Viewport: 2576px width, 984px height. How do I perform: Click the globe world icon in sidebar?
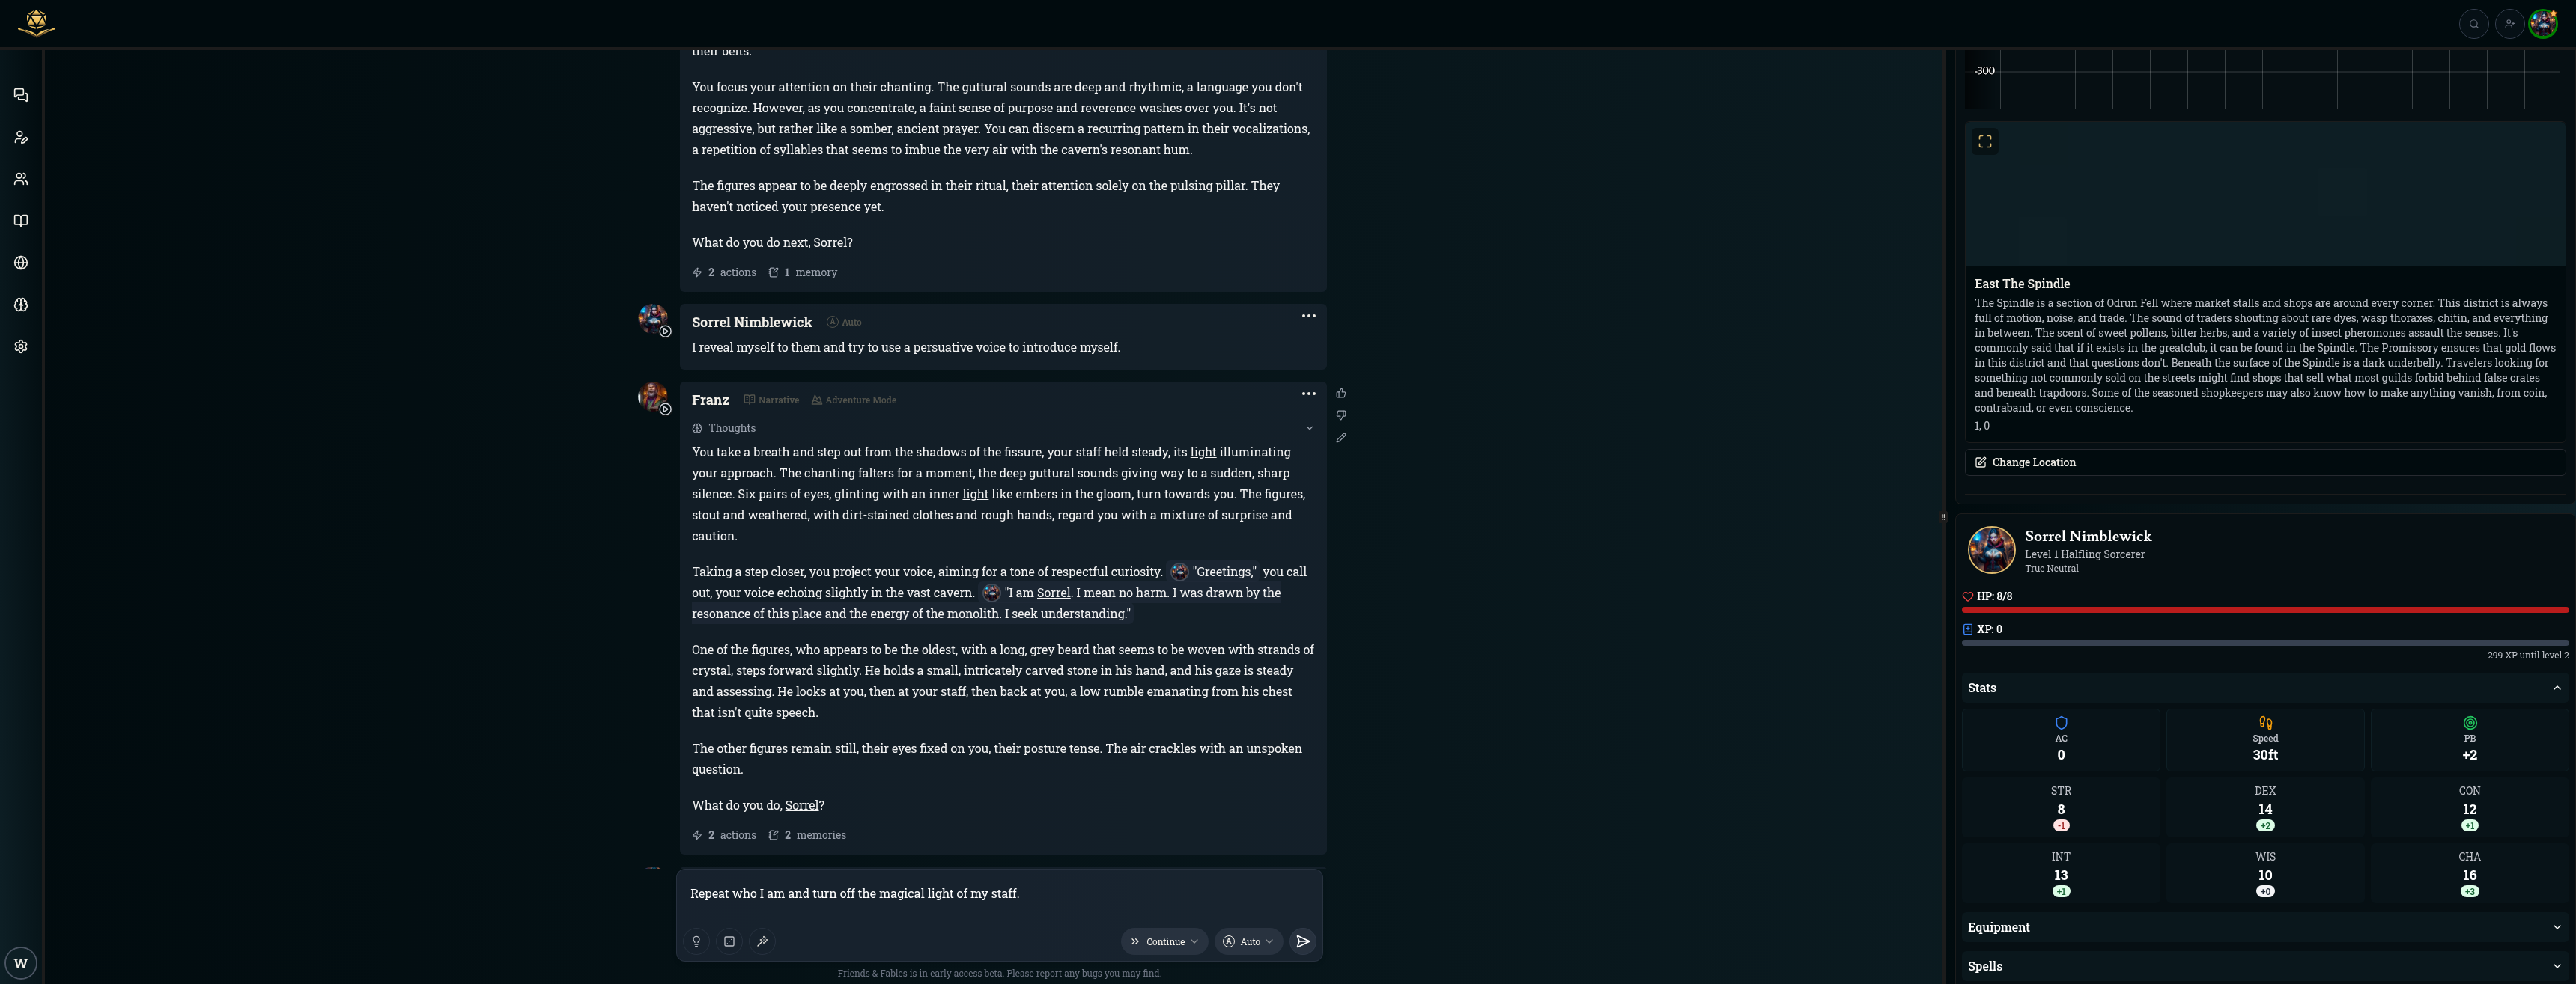[x=21, y=263]
